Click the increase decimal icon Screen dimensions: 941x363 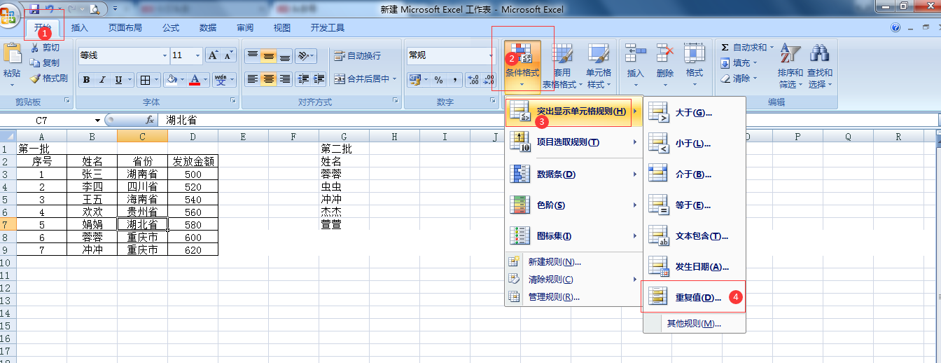tap(472, 79)
